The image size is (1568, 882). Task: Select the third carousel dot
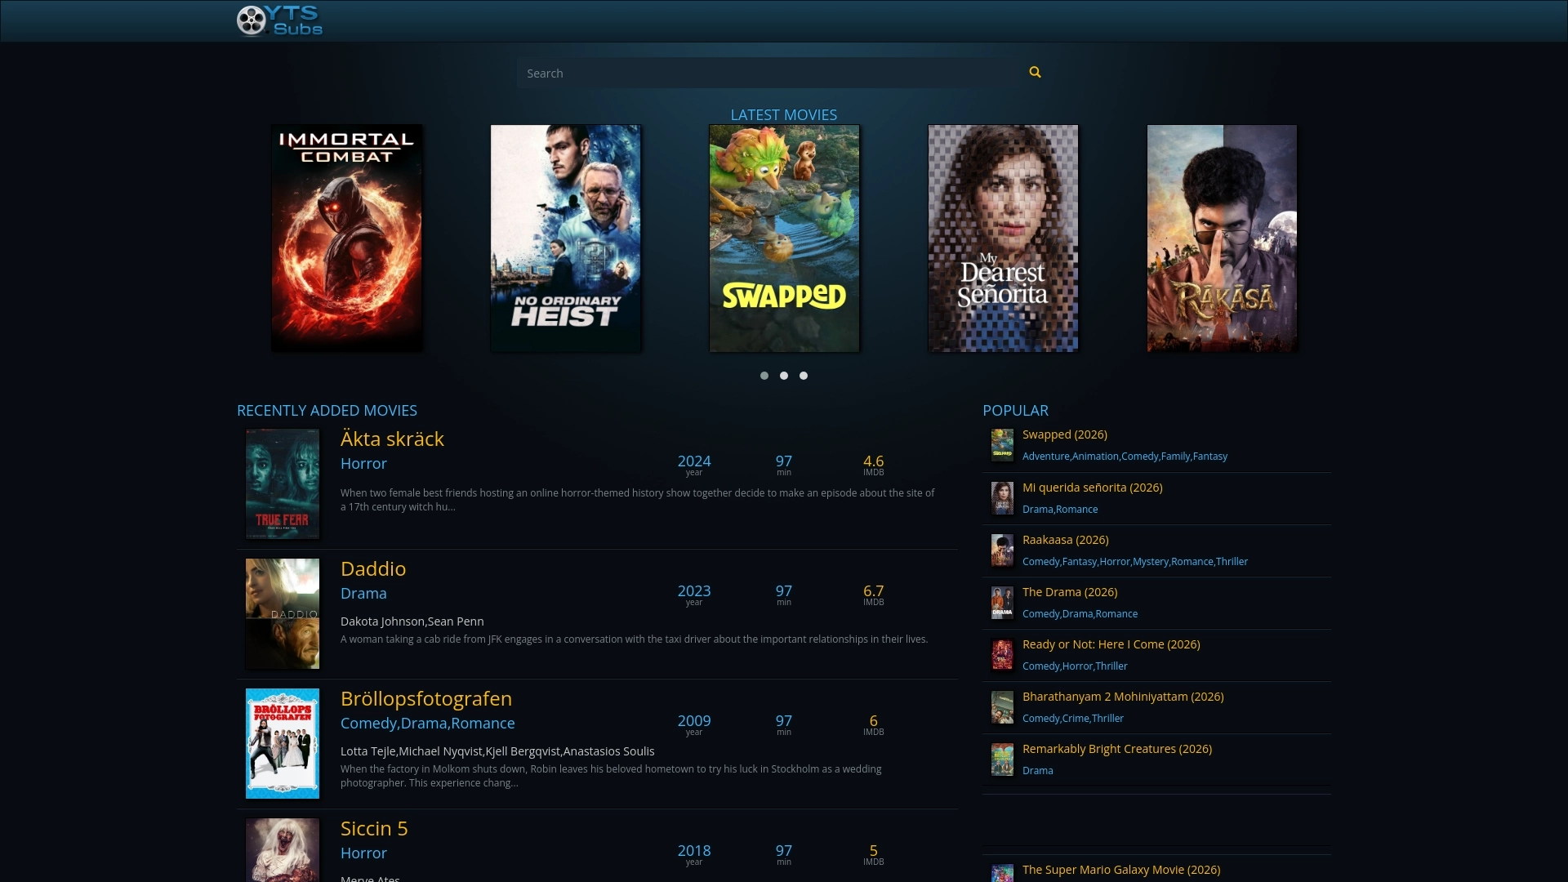804,376
